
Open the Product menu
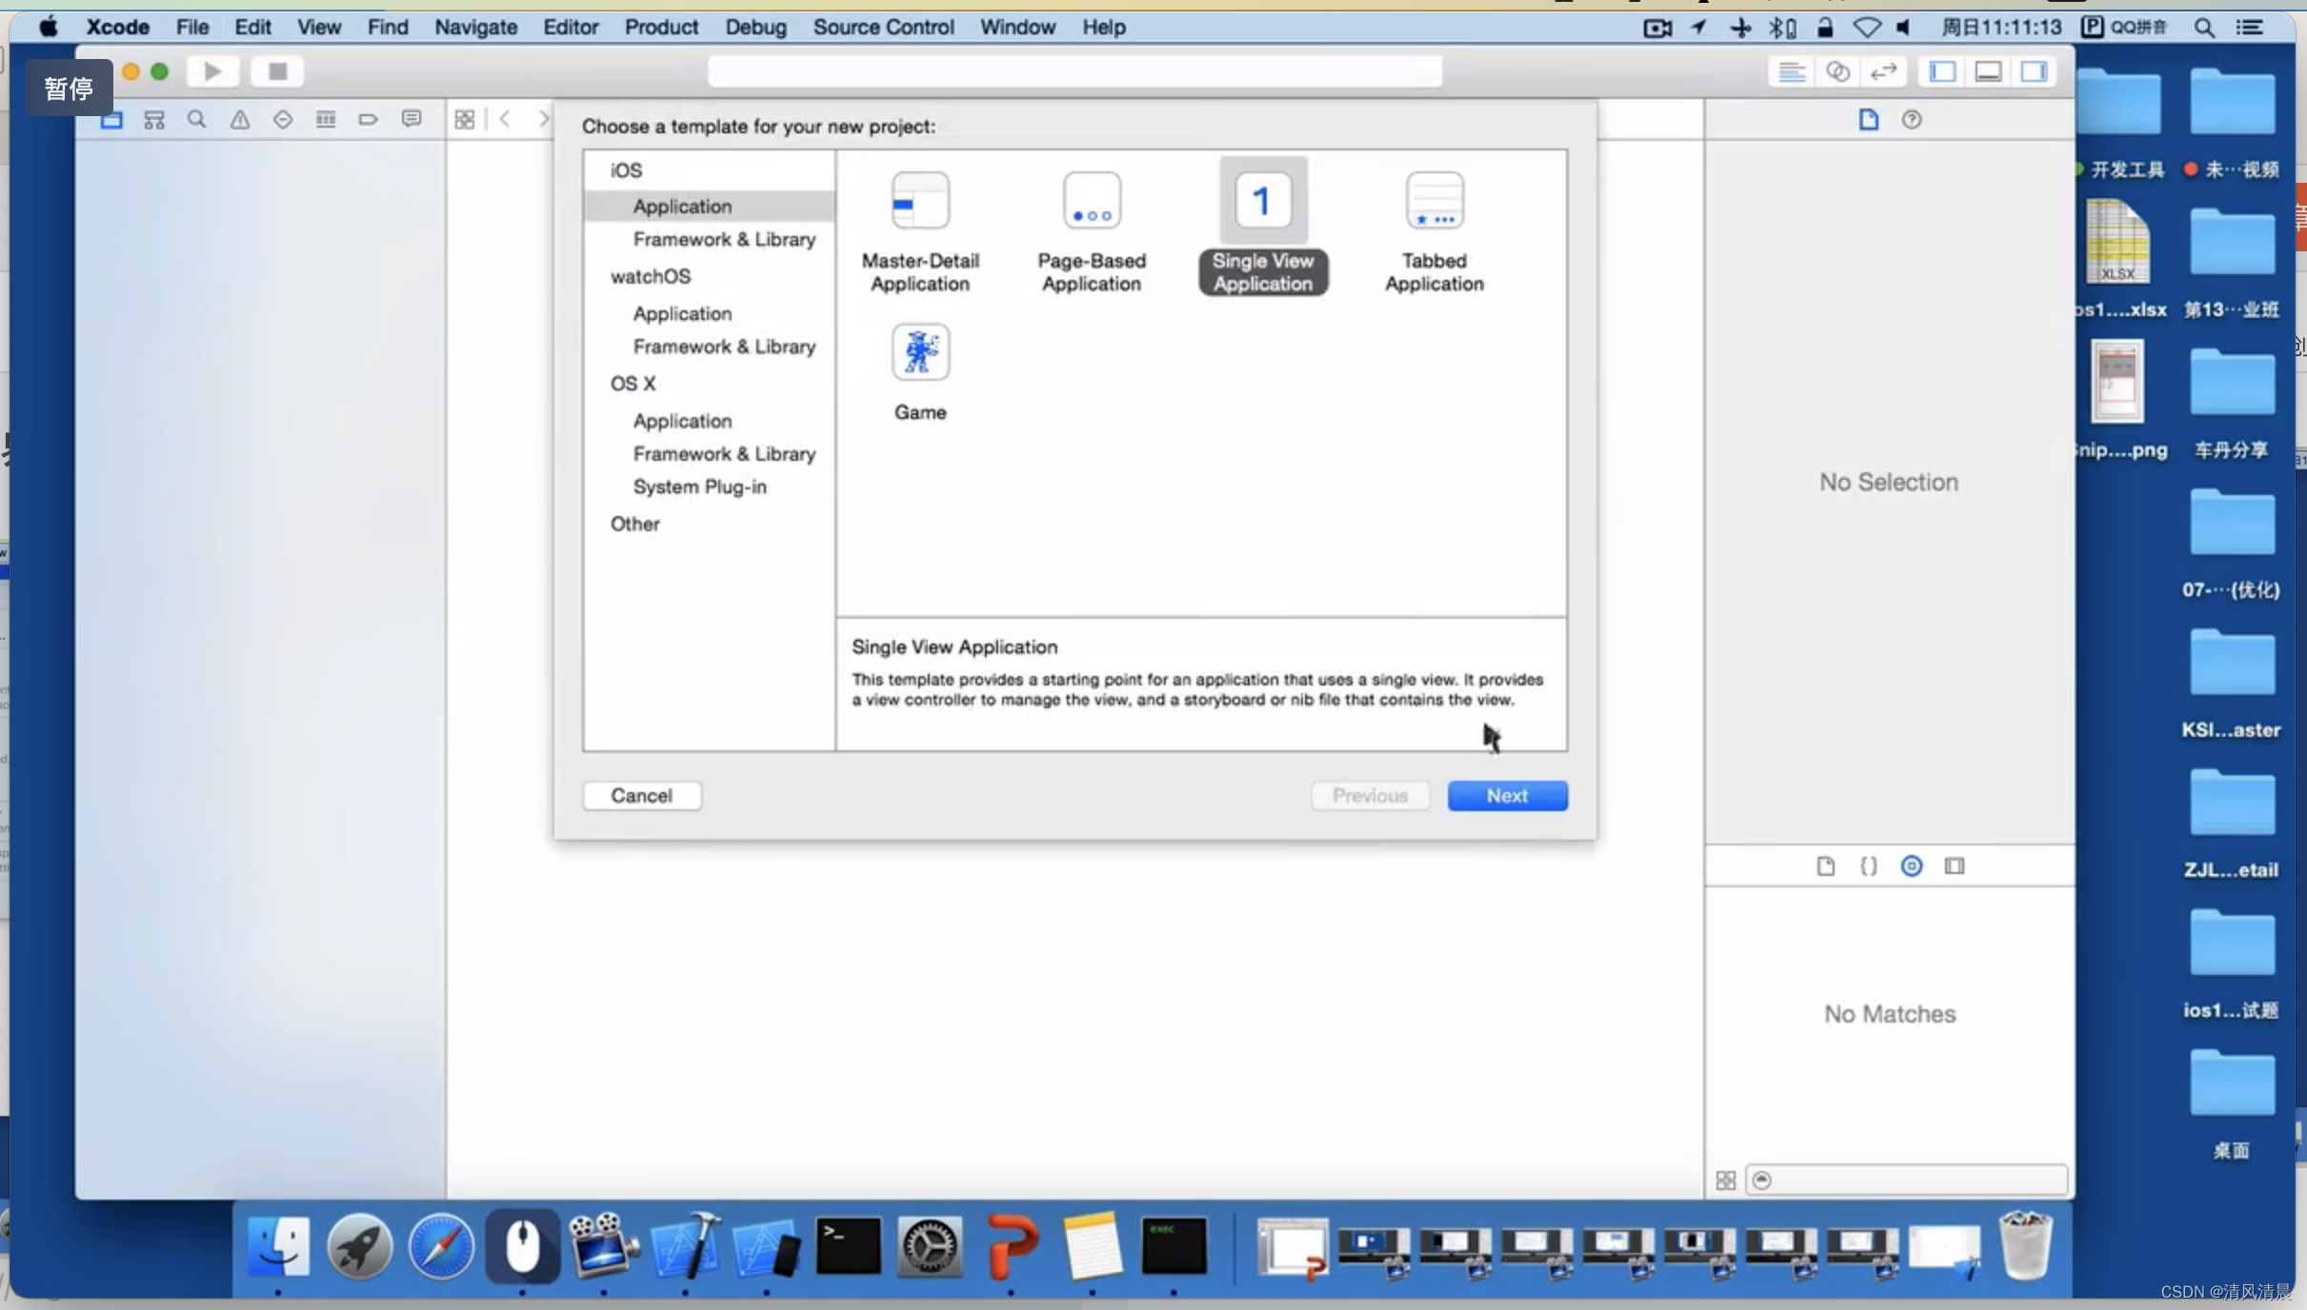(661, 27)
